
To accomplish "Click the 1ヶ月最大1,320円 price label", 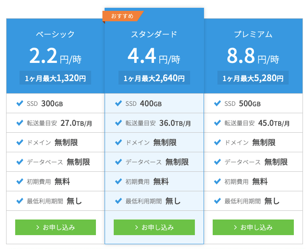I will coord(55,78).
